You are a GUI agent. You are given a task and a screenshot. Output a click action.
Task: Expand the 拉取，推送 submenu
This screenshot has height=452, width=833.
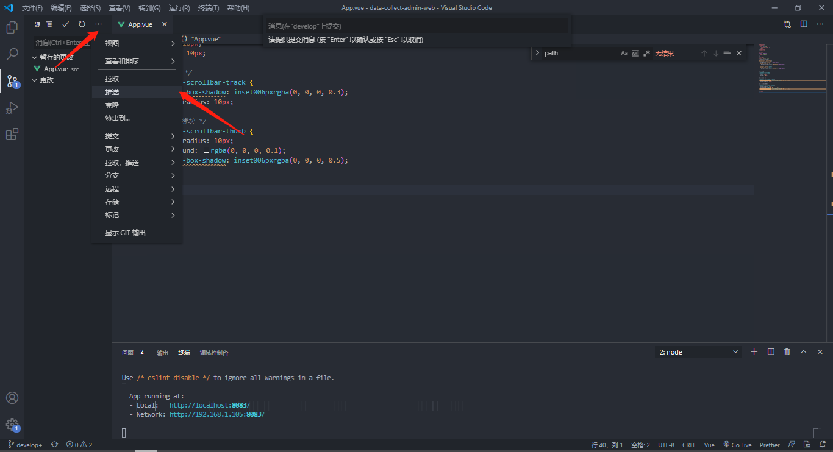click(x=137, y=163)
